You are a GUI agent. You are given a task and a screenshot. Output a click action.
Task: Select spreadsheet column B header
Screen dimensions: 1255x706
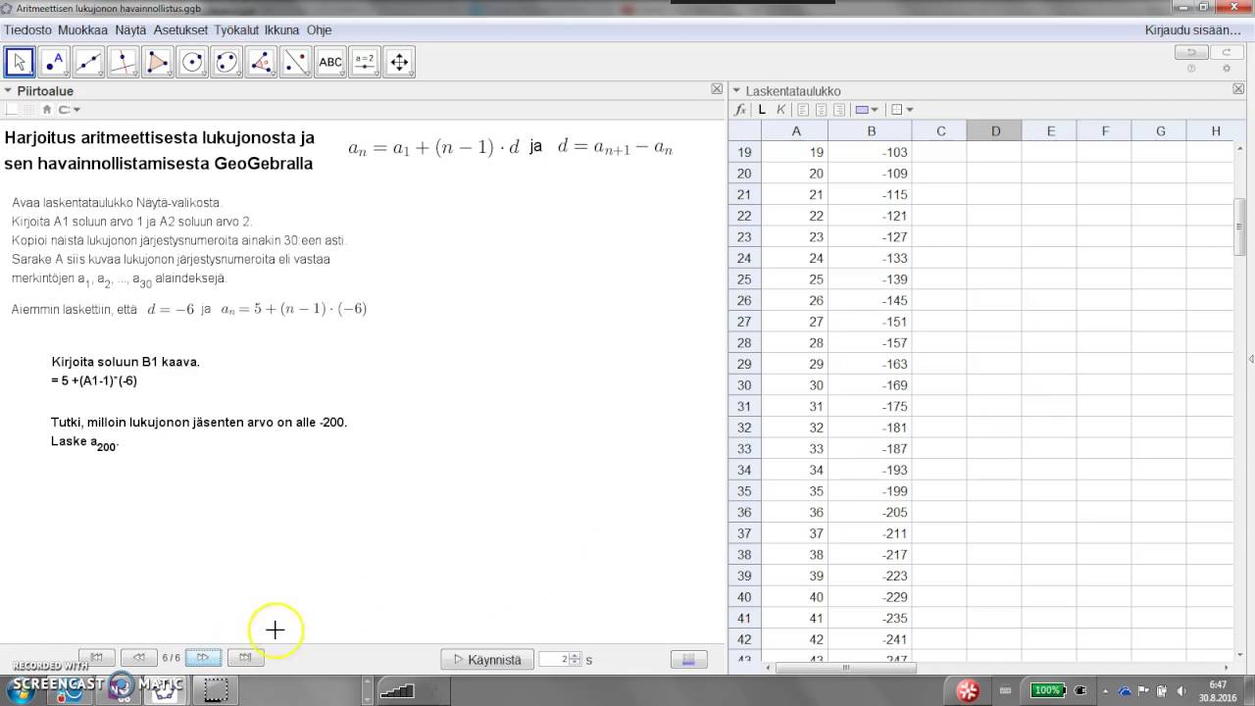(871, 131)
